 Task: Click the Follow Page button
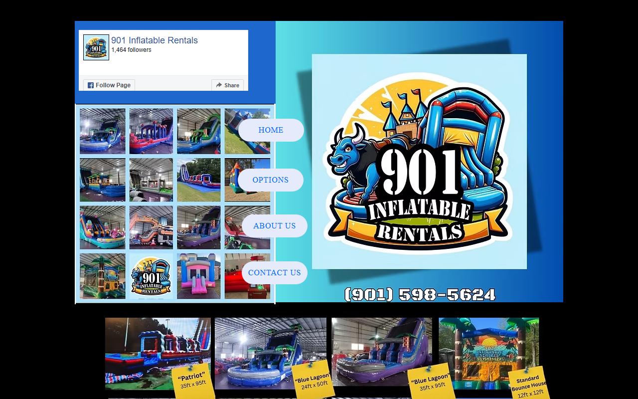click(109, 85)
